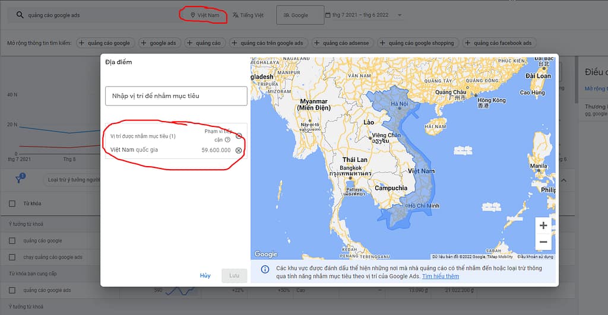
Task: Click the Hà Nội label on the map
Action: pos(399,103)
